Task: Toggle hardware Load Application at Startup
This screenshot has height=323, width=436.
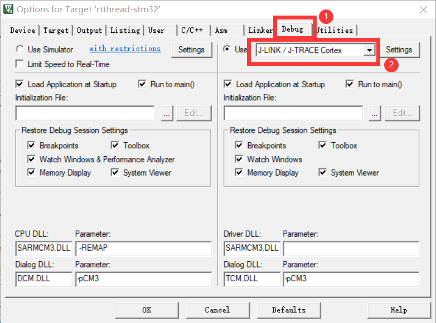Action: point(227,84)
